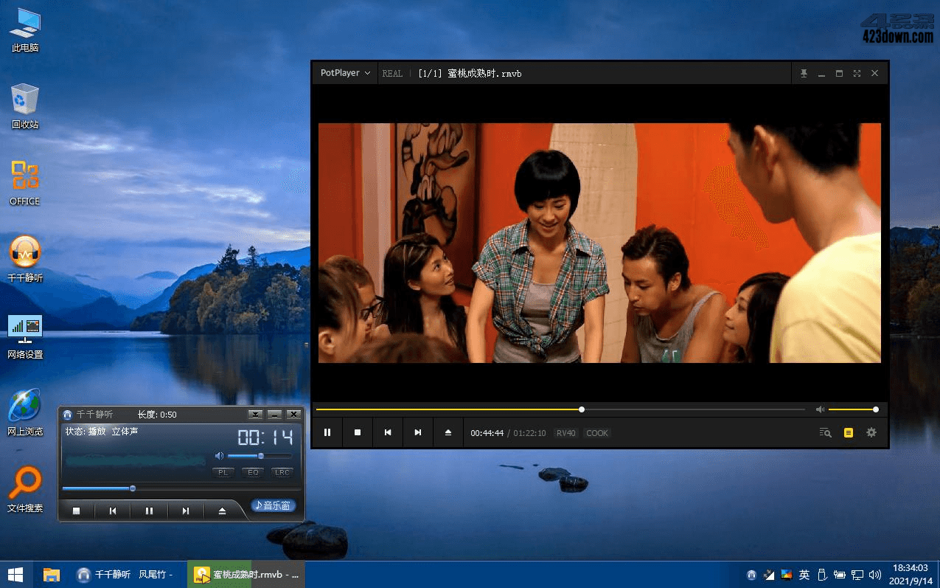This screenshot has height=588, width=940.
Task: Click PotPlayer's eject open-file button
Action: 448,432
